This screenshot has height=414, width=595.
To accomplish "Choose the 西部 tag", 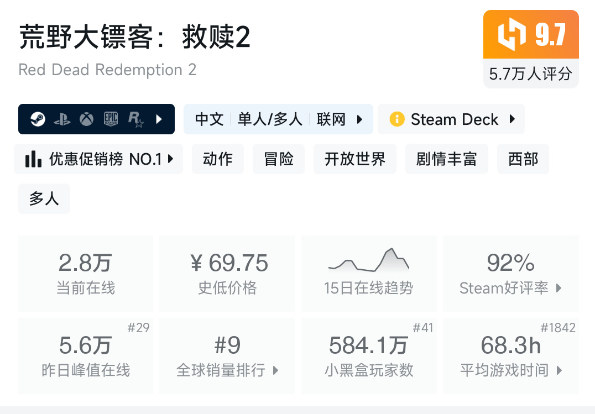I will click(523, 159).
